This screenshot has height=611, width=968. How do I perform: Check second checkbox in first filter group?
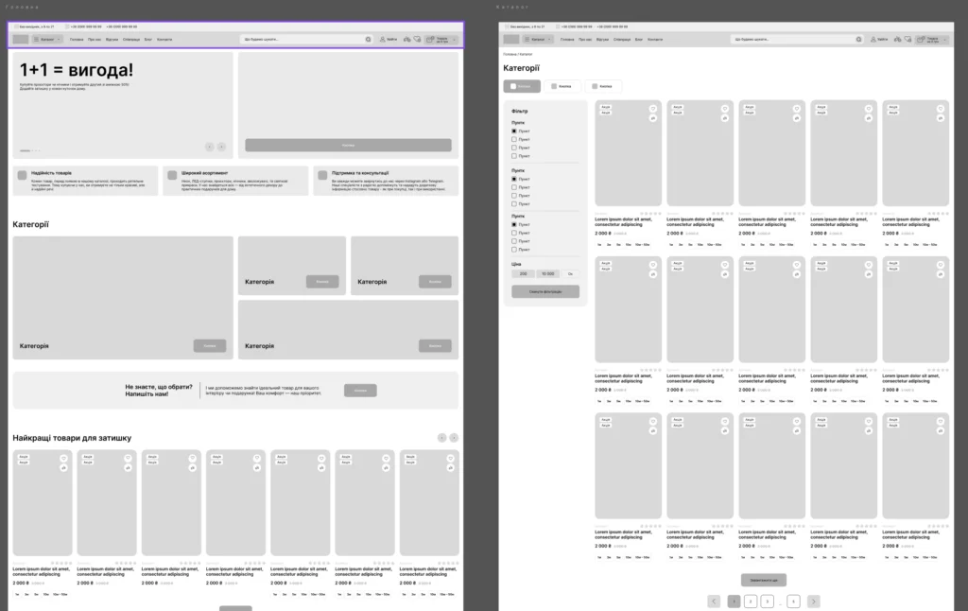tap(513, 140)
